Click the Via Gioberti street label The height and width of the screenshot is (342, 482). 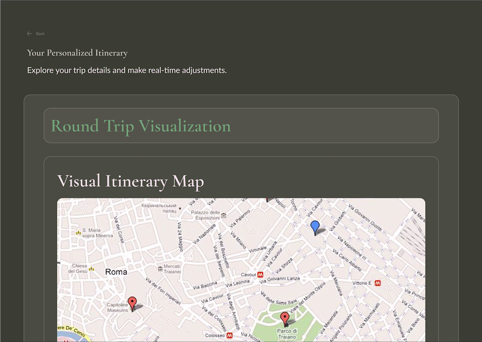click(x=337, y=221)
